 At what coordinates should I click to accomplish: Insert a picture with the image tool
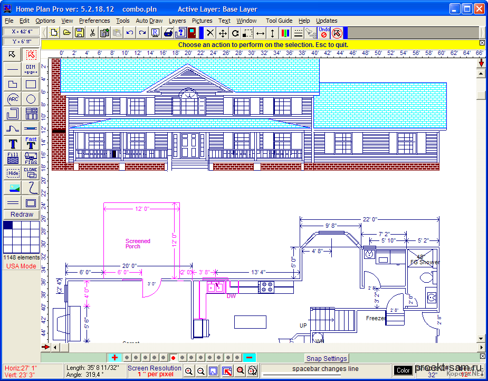pyautogui.click(x=13, y=188)
